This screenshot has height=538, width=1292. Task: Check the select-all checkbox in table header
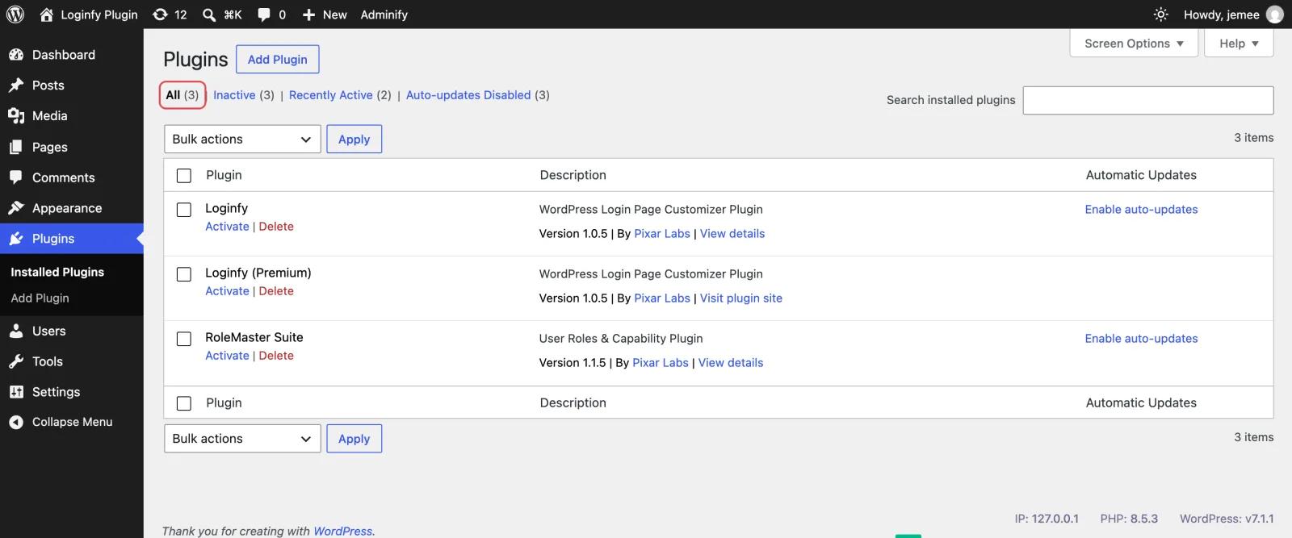pos(184,176)
